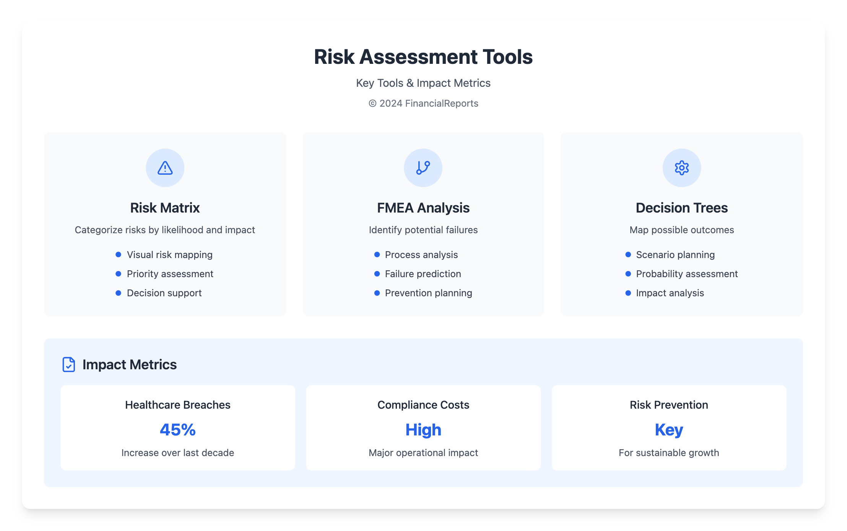Viewport: 847px width, 531px height.
Task: Select the Decision Trees heading
Action: 681,208
